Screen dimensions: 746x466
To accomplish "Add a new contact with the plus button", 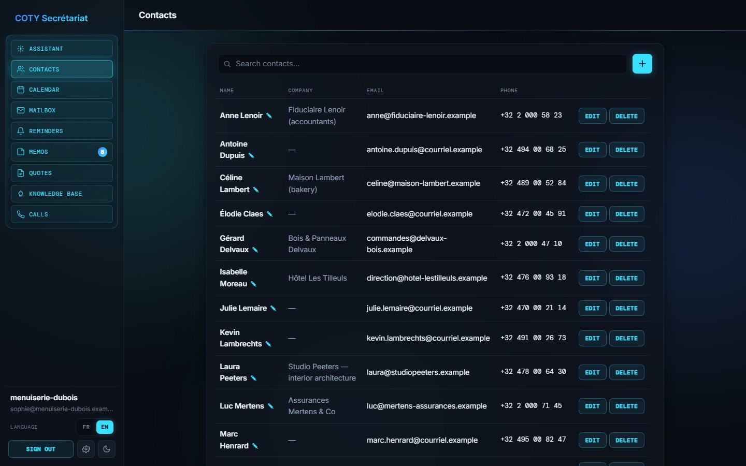I will coord(642,64).
